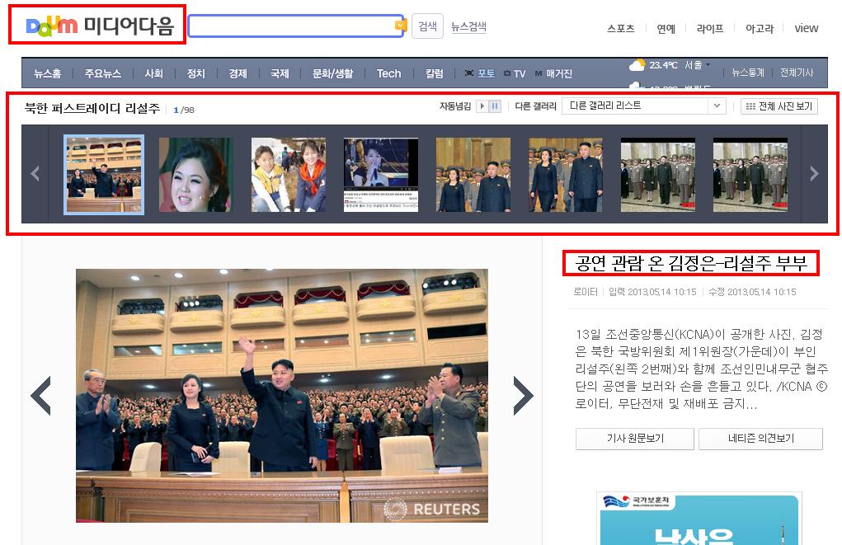Open the 국가보훈처 advertisement banner
Image resolution: width=842 pixels, height=545 pixels.
tap(699, 519)
